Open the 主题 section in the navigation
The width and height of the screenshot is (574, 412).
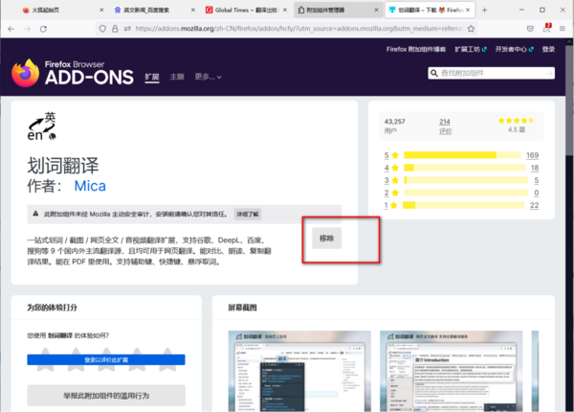coord(177,76)
